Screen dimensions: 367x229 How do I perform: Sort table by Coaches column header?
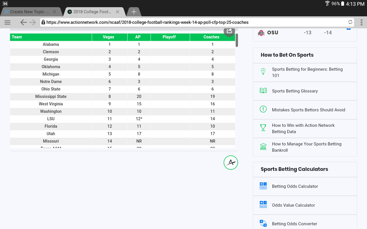[212, 37]
